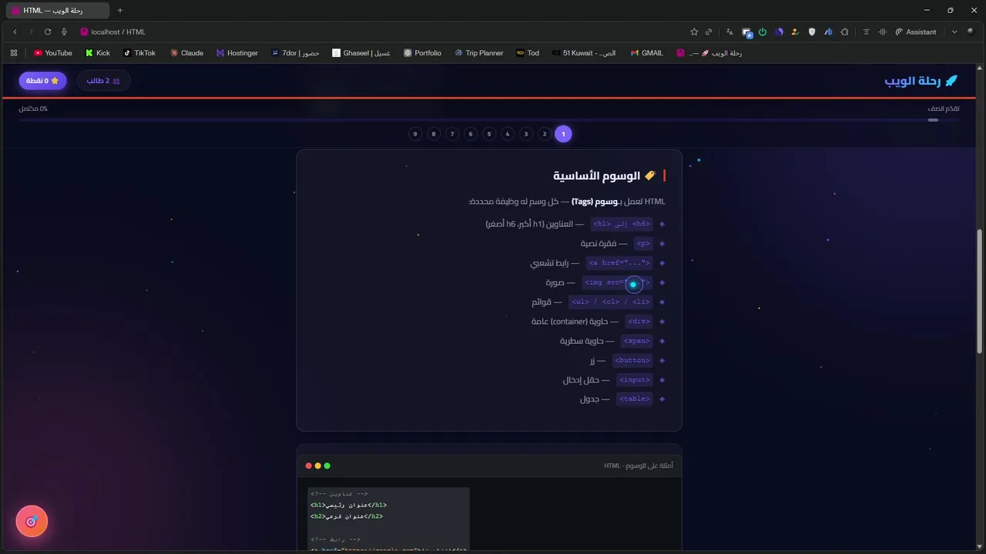Screen dimensions: 986x554
Task: Open the Tod bookmark
Action: 528,53
